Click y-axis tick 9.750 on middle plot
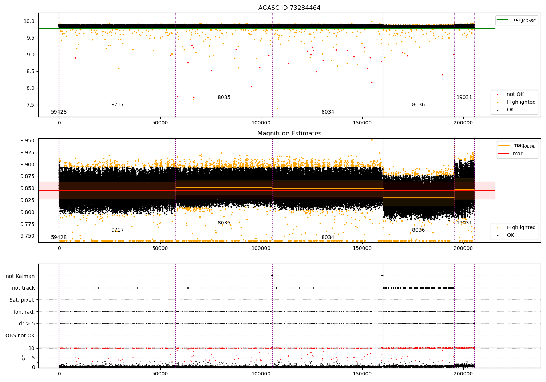Viewport: 546px width, 382px height. coord(28,236)
